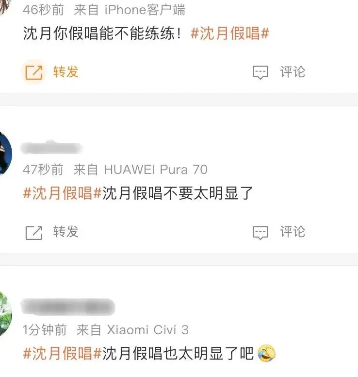The image size is (358, 377).
Task: Open the green floral avatar of third poster
Action: 5,314
